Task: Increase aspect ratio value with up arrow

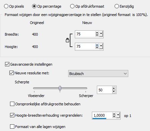Action: click(114, 114)
